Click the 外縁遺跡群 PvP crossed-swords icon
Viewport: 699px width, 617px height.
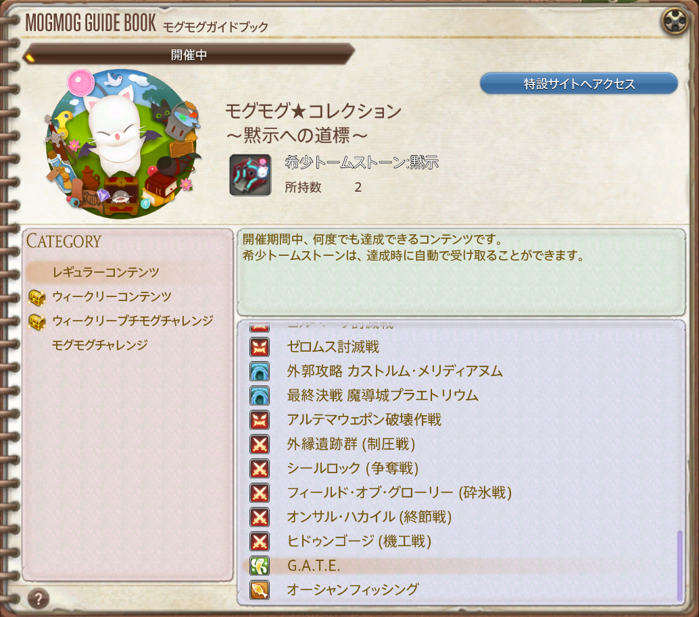click(260, 444)
